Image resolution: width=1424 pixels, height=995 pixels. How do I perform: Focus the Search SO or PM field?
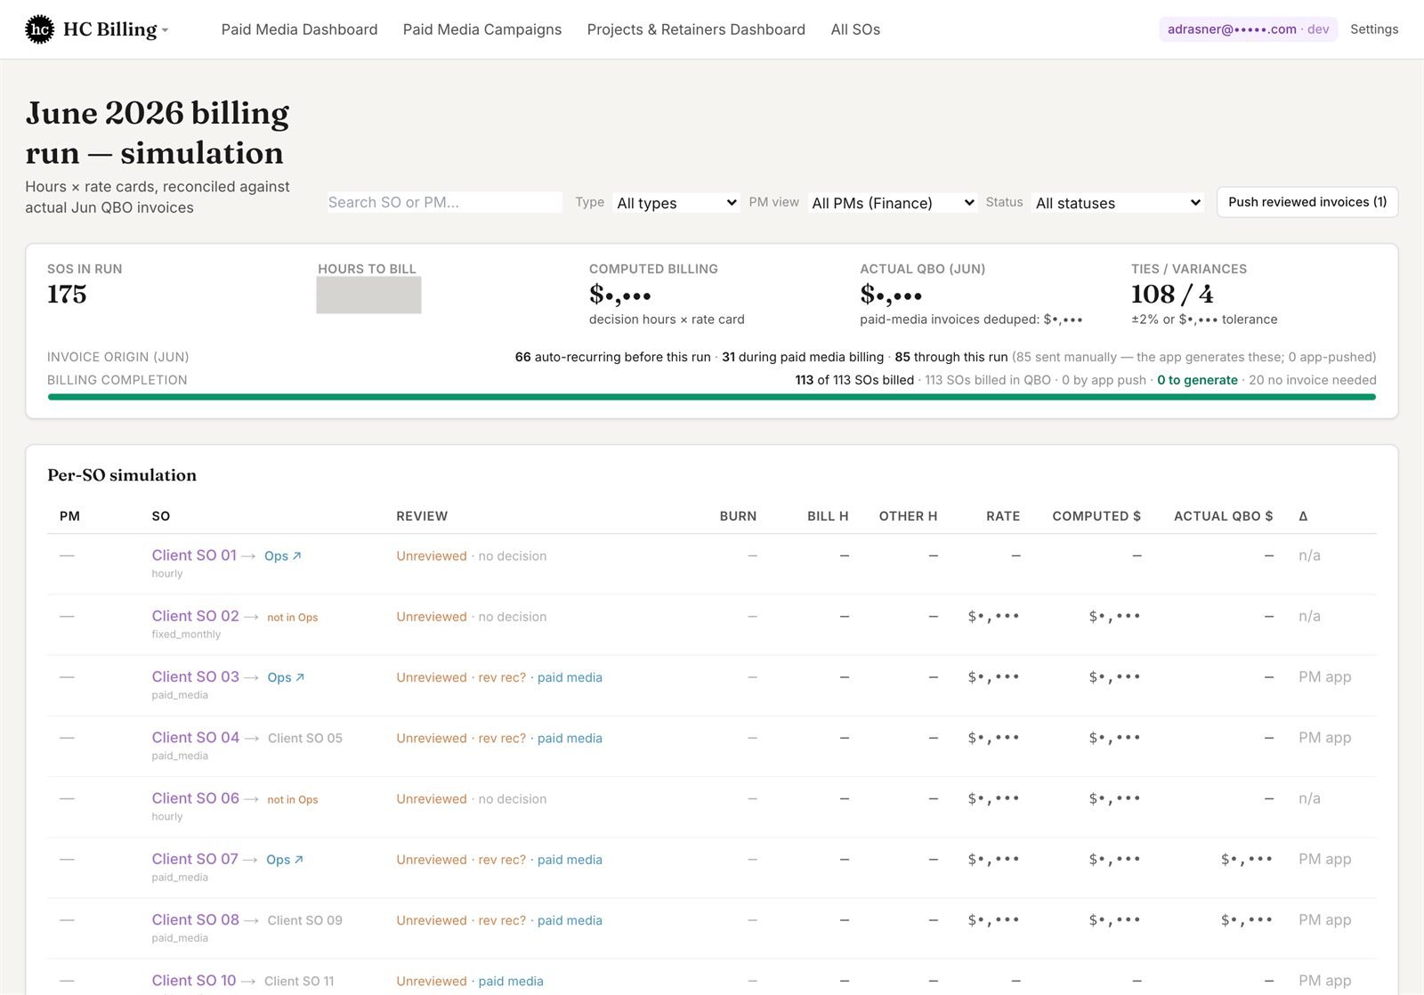(x=444, y=202)
